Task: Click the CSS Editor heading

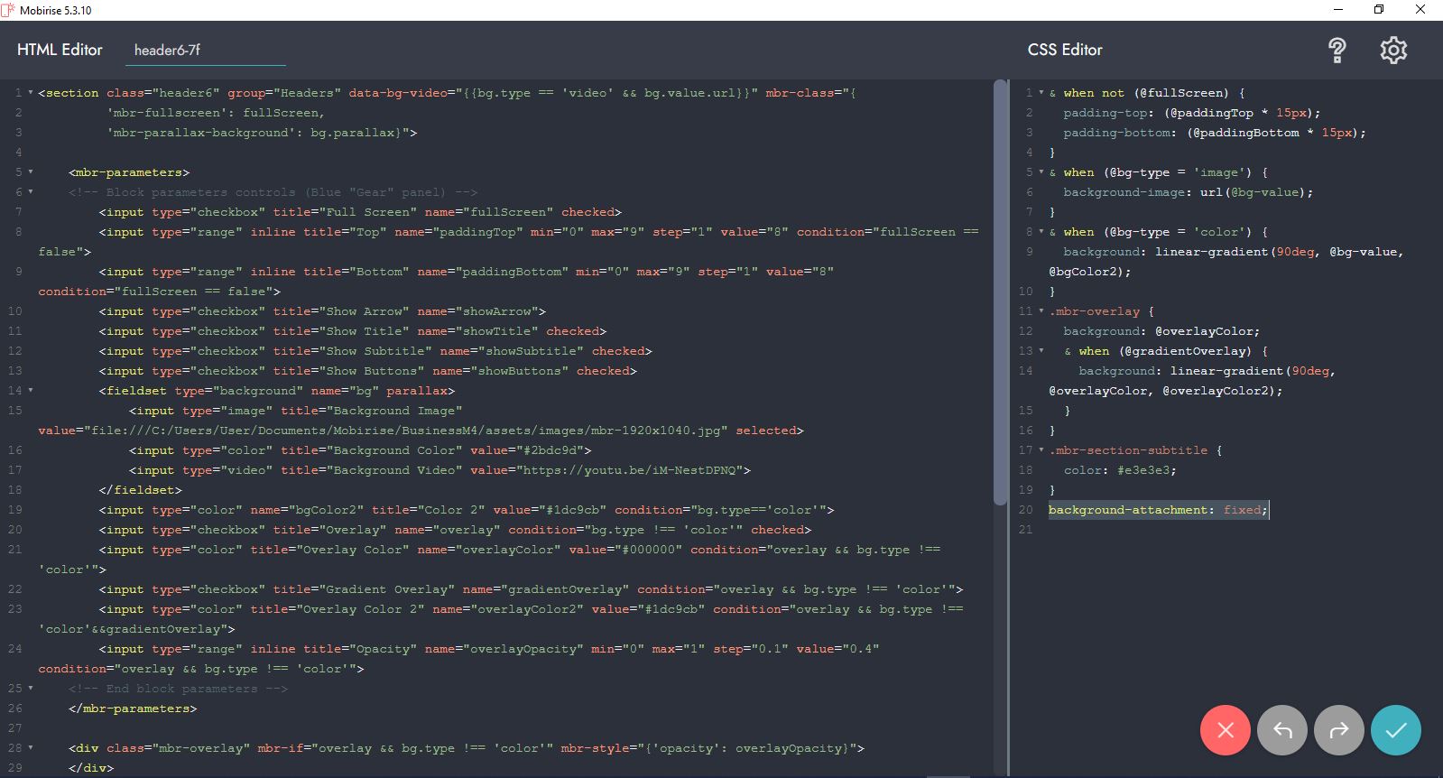Action: click(x=1065, y=50)
